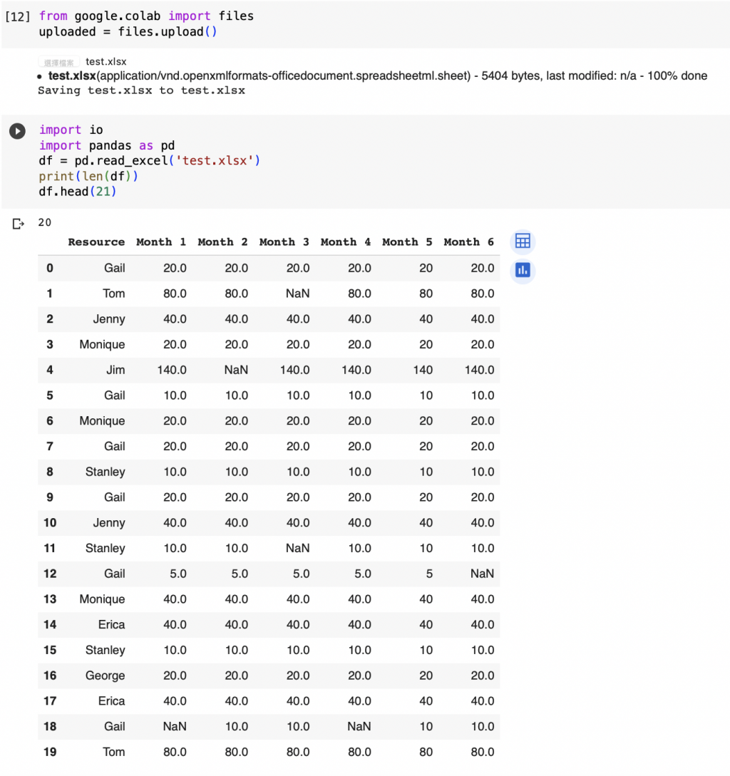Click the output value 20
Screen dimensions: 730x776
[45, 223]
